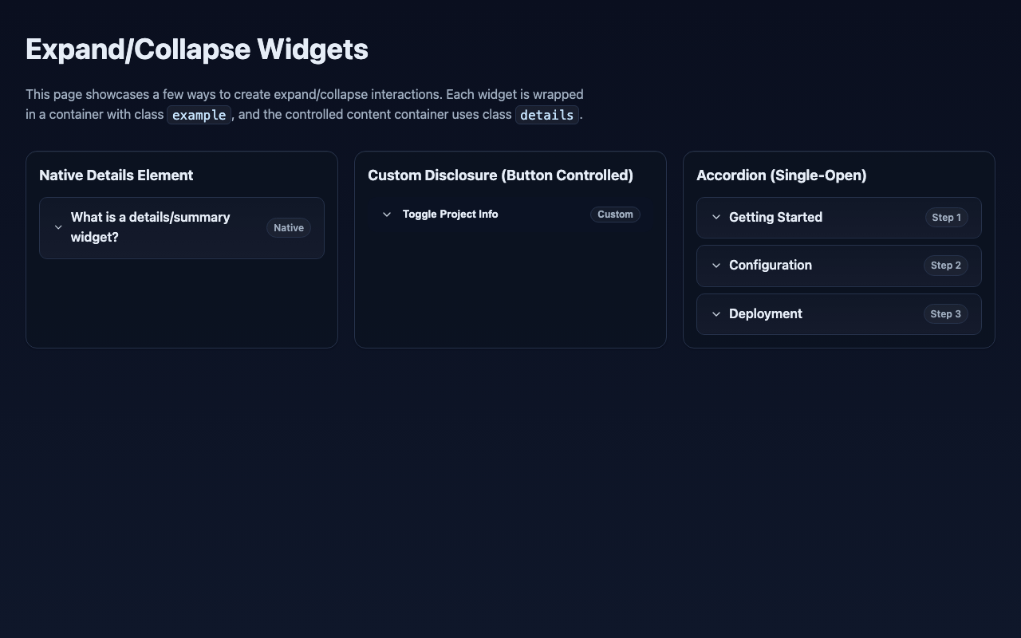Toggle the Project Info disclosure open
The width and height of the screenshot is (1021, 638).
tap(450, 214)
